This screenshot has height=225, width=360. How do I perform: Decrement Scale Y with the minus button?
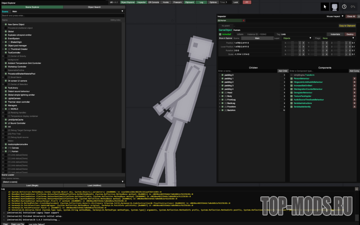point(323,54)
